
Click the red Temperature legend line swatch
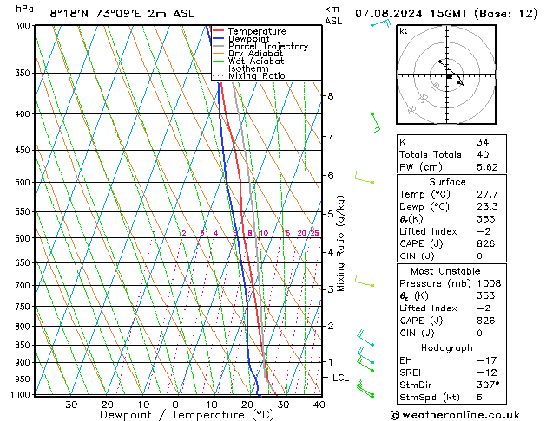coord(218,30)
